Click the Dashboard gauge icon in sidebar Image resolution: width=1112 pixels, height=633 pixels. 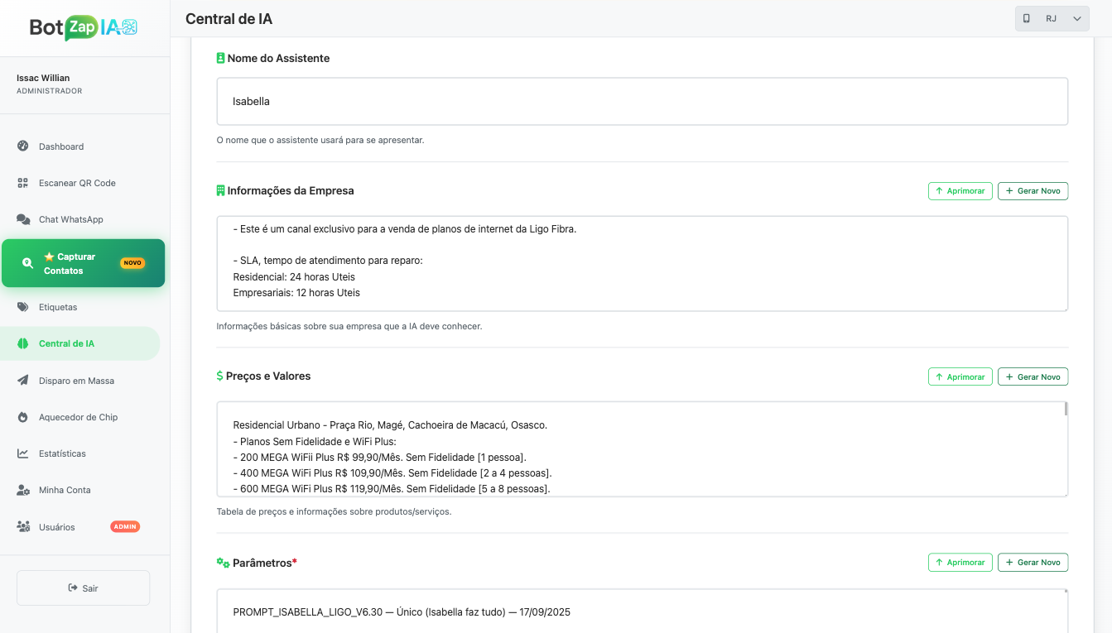click(x=23, y=146)
